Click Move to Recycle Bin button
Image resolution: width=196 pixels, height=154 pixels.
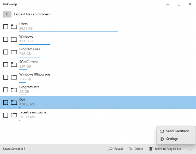165,149
